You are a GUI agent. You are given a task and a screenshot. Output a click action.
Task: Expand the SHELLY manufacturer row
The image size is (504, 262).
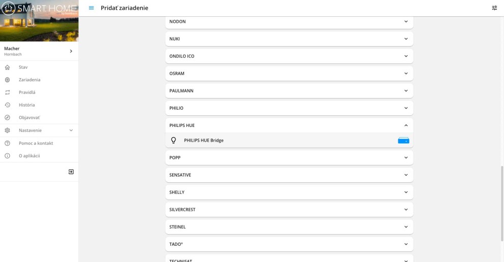289,192
